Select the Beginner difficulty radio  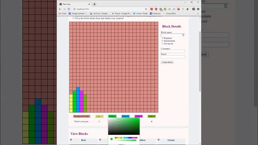[162, 38]
